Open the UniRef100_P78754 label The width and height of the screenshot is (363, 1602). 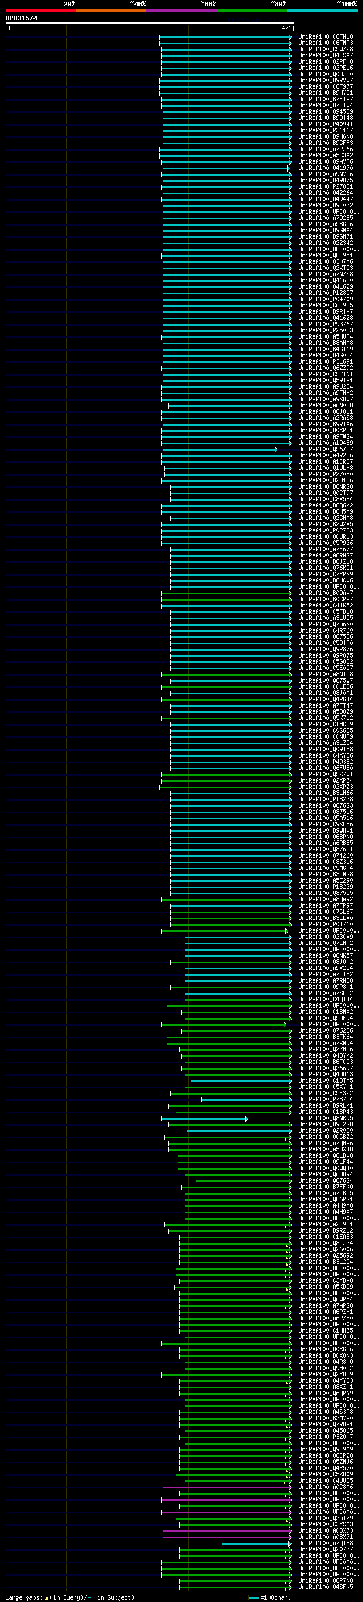click(326, 1100)
